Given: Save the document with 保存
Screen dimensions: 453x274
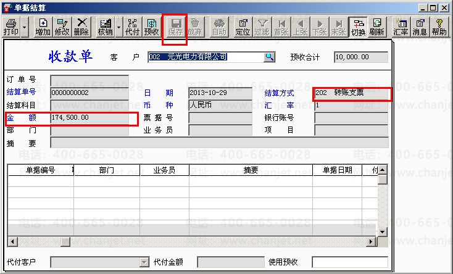Looking at the screenshot, I should pyautogui.click(x=175, y=27).
